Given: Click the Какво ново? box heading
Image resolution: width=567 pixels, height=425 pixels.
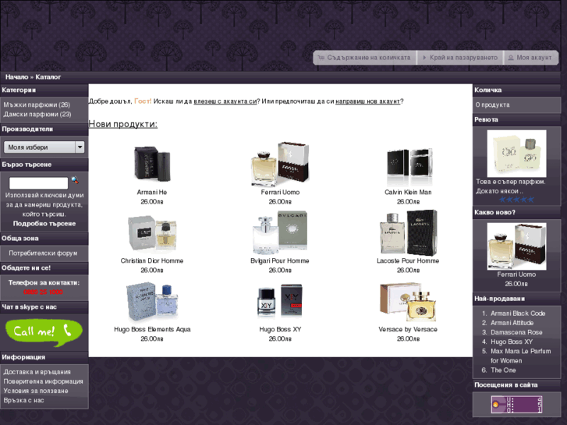Looking at the screenshot, I should [x=494, y=212].
